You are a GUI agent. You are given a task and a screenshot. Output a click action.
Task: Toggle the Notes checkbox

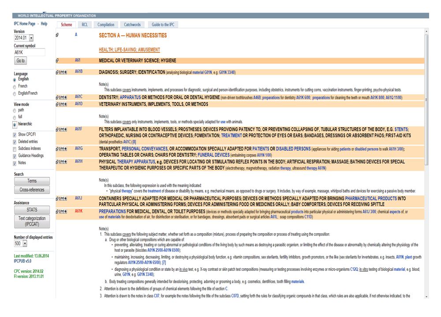pos(15,163)
